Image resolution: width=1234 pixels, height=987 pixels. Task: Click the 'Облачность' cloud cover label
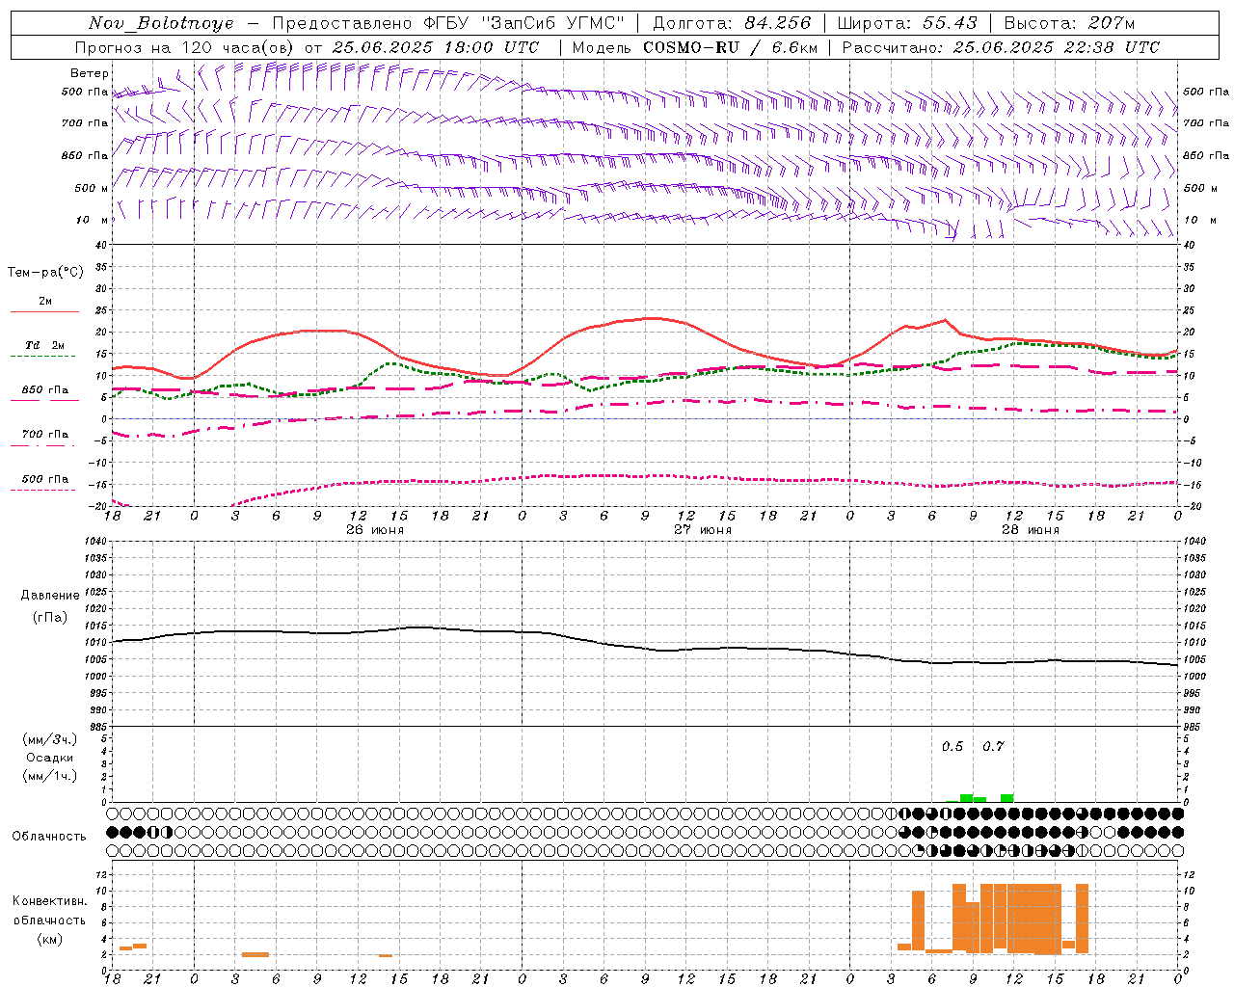click(x=49, y=837)
